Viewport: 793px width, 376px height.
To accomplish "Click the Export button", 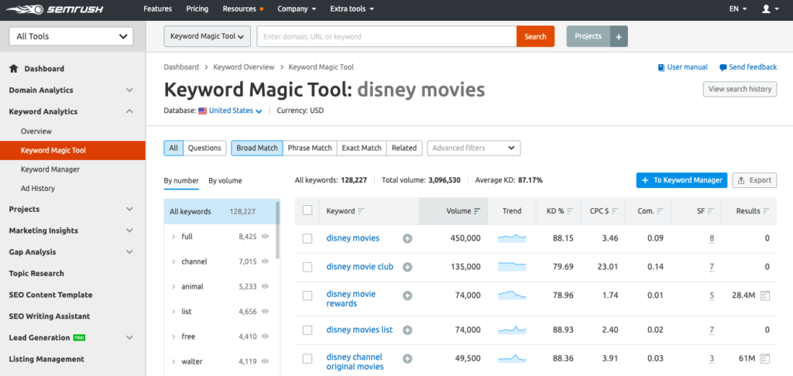I will point(754,180).
